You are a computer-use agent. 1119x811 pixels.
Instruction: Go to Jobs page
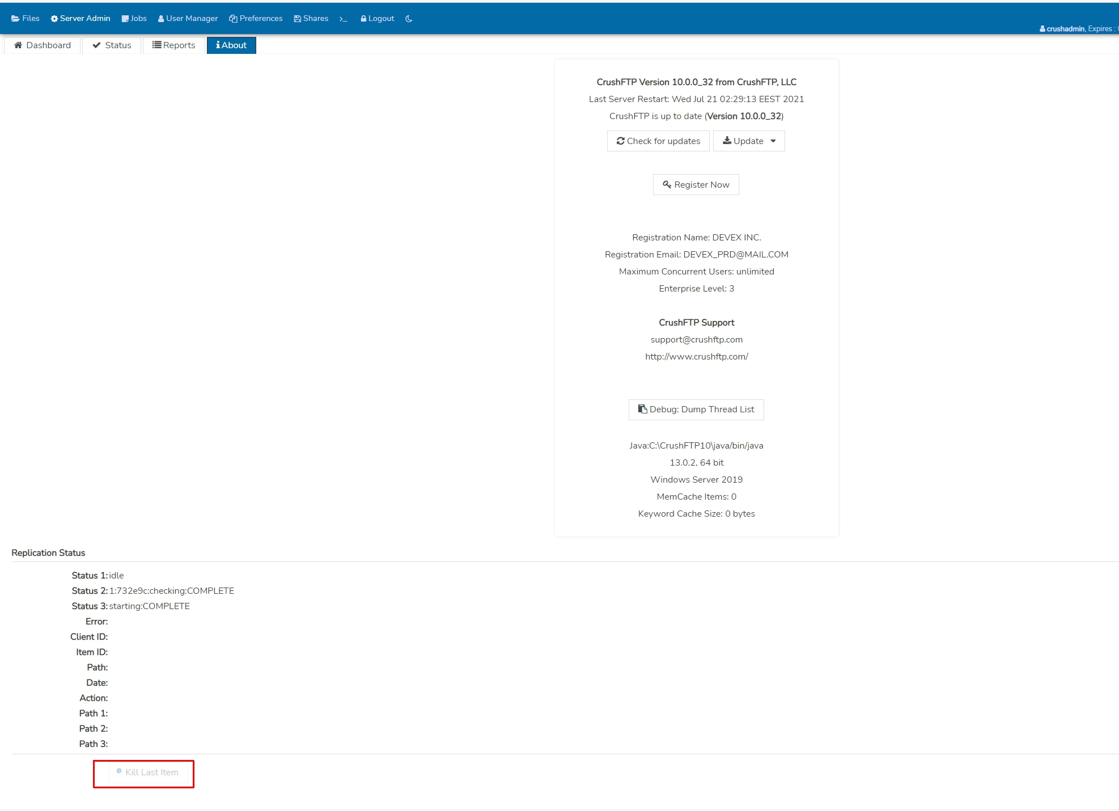tap(134, 19)
